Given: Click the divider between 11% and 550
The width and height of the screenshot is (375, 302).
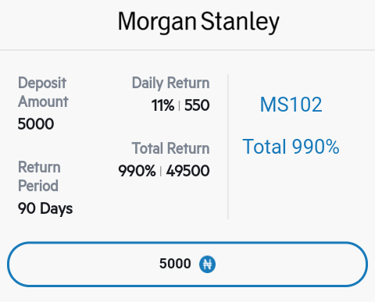Looking at the screenshot, I should coord(179,106).
